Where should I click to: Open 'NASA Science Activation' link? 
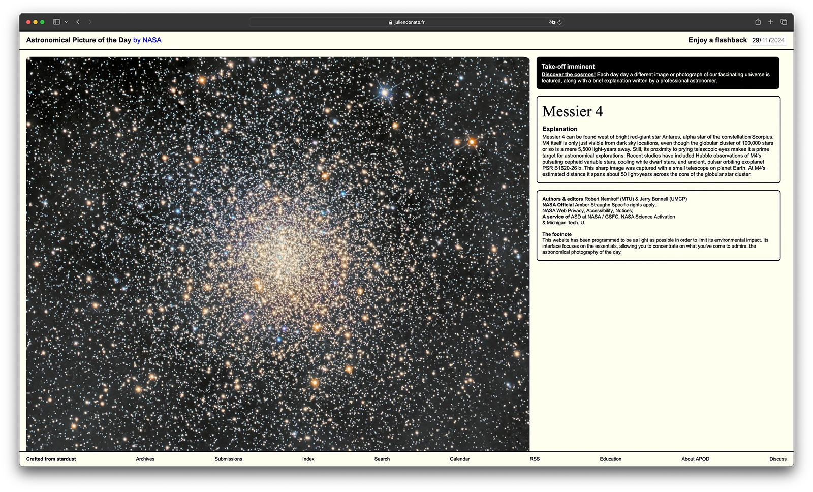(648, 217)
